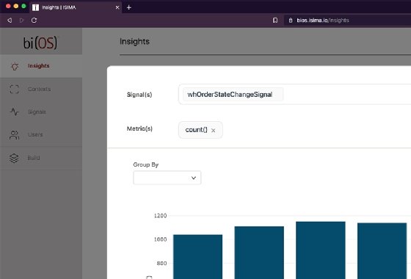Click the Group By dropdown chevron arrow

(194, 178)
